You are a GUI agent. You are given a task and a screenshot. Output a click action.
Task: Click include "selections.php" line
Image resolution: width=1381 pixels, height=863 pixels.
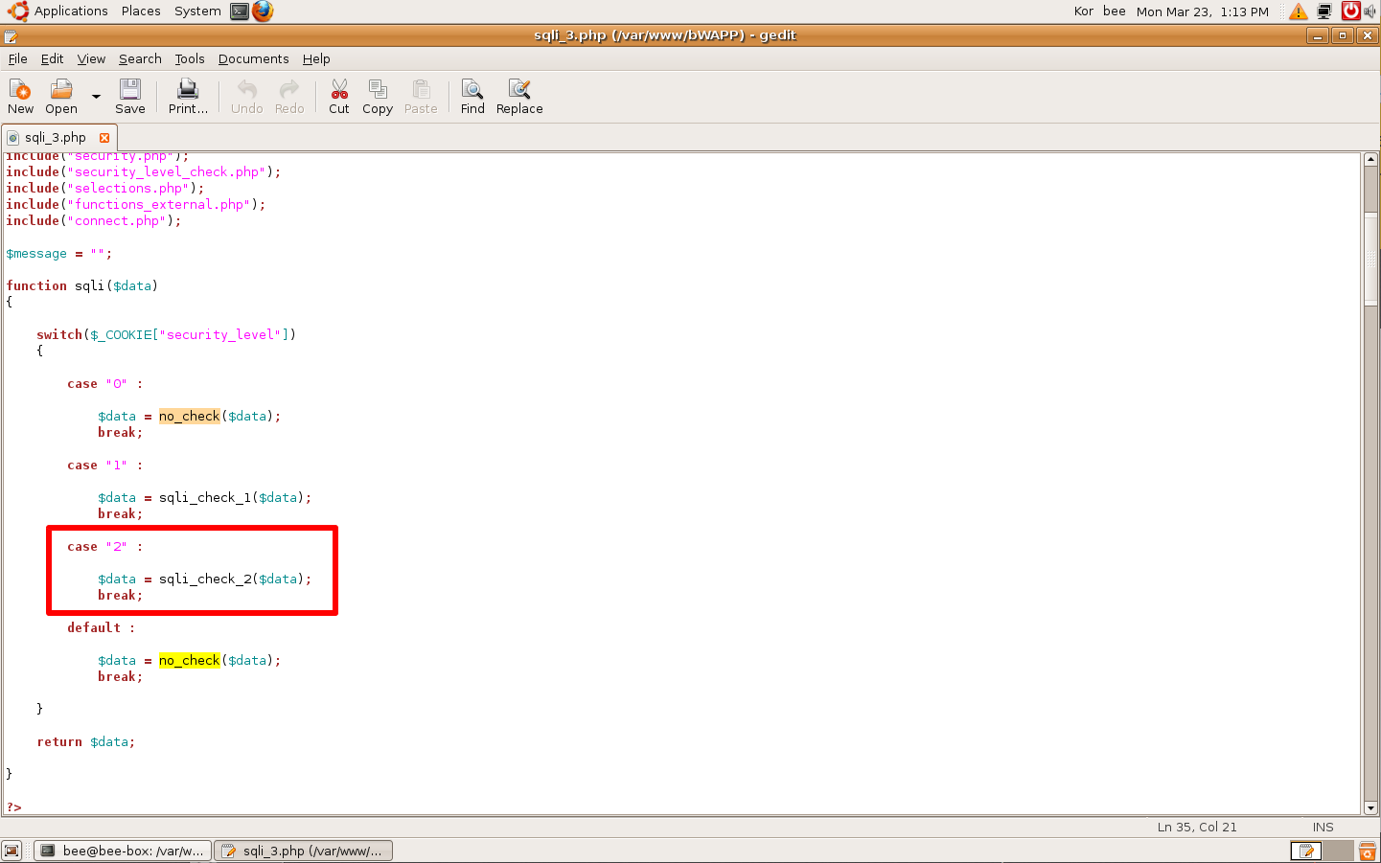105,188
